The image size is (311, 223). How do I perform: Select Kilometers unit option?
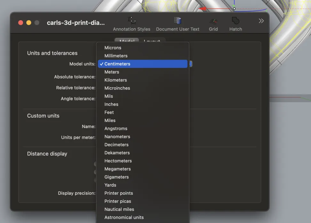point(143,80)
